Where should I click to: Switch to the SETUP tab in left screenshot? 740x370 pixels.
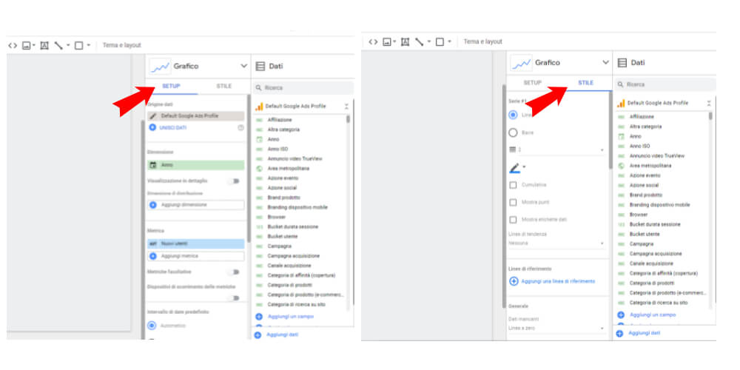pos(172,87)
